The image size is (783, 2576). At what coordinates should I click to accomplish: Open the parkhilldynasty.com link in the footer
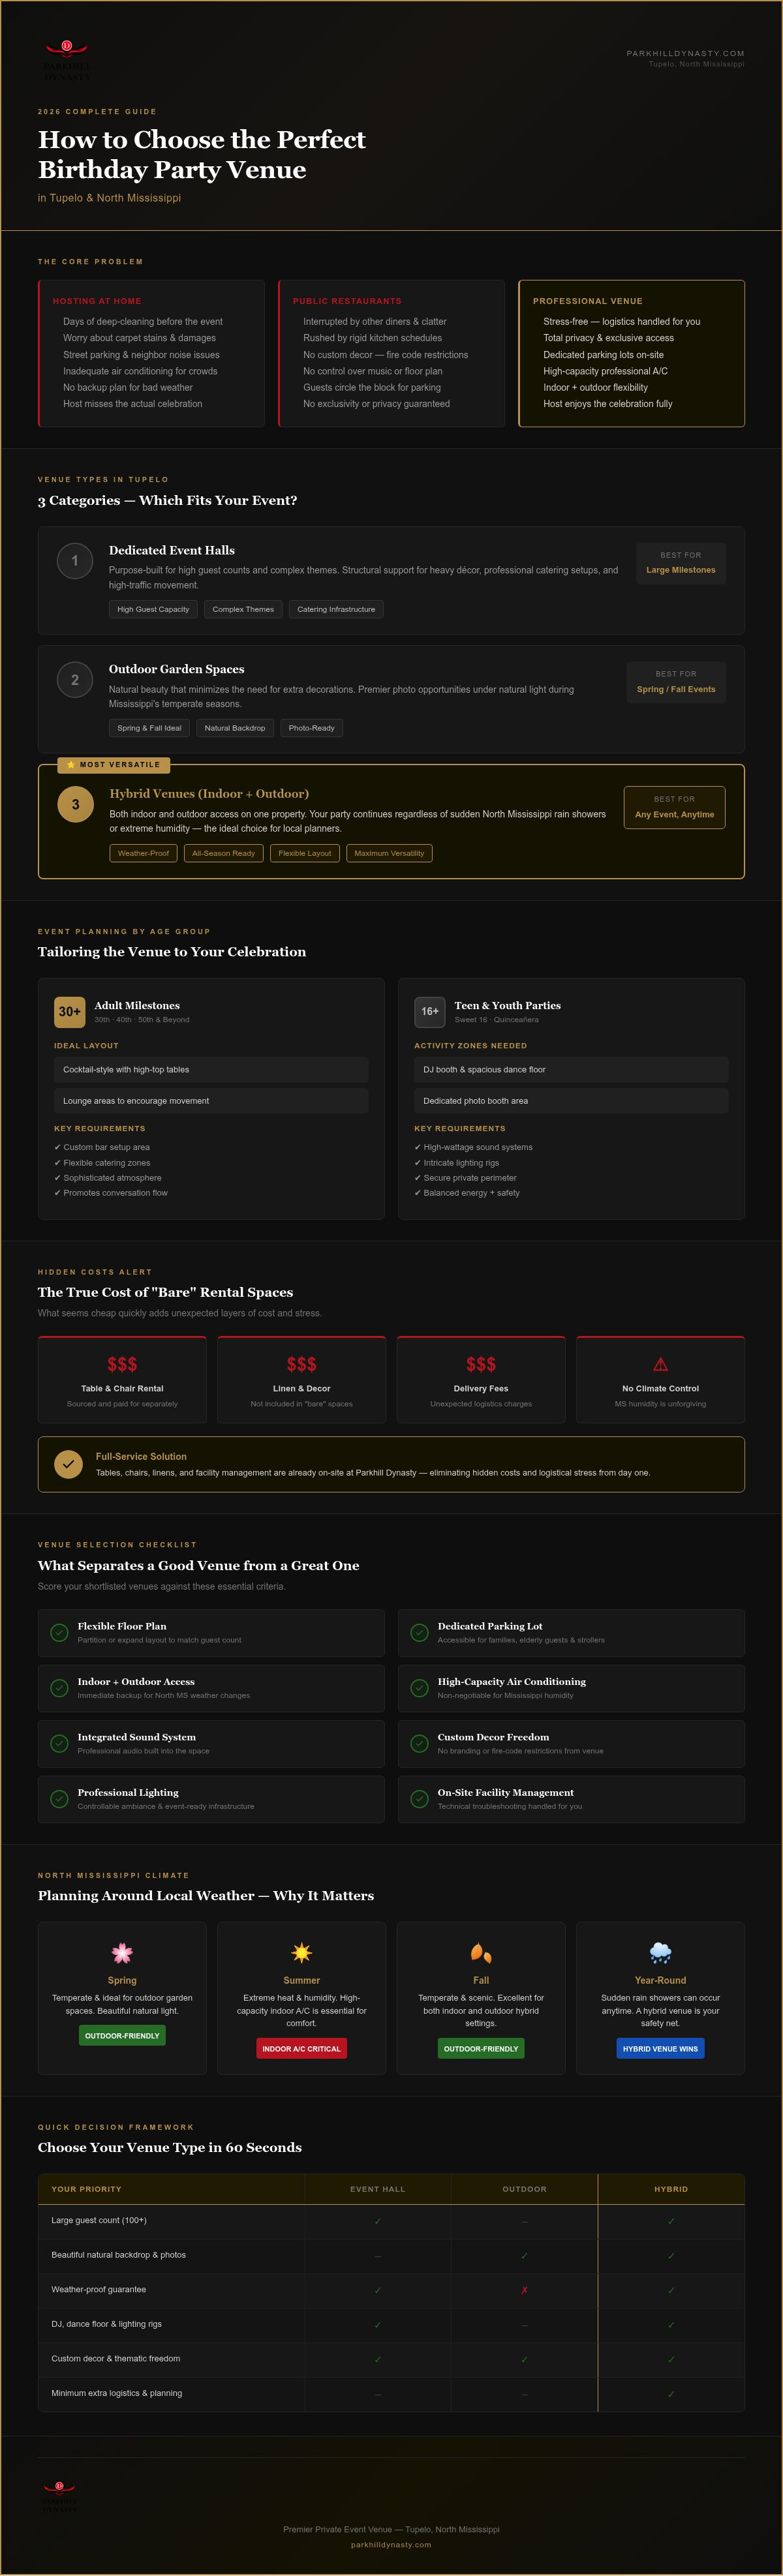pyautogui.click(x=391, y=2544)
